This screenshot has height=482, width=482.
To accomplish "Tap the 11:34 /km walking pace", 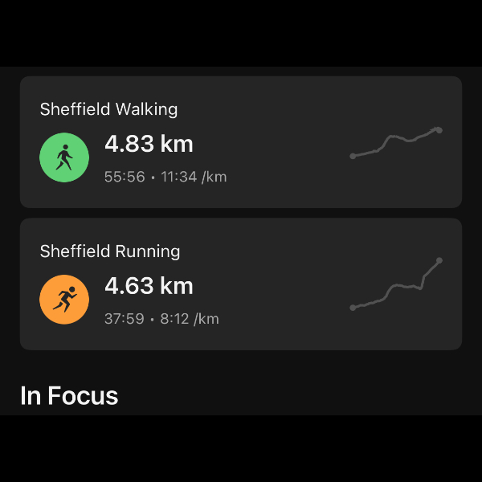I will [x=194, y=177].
